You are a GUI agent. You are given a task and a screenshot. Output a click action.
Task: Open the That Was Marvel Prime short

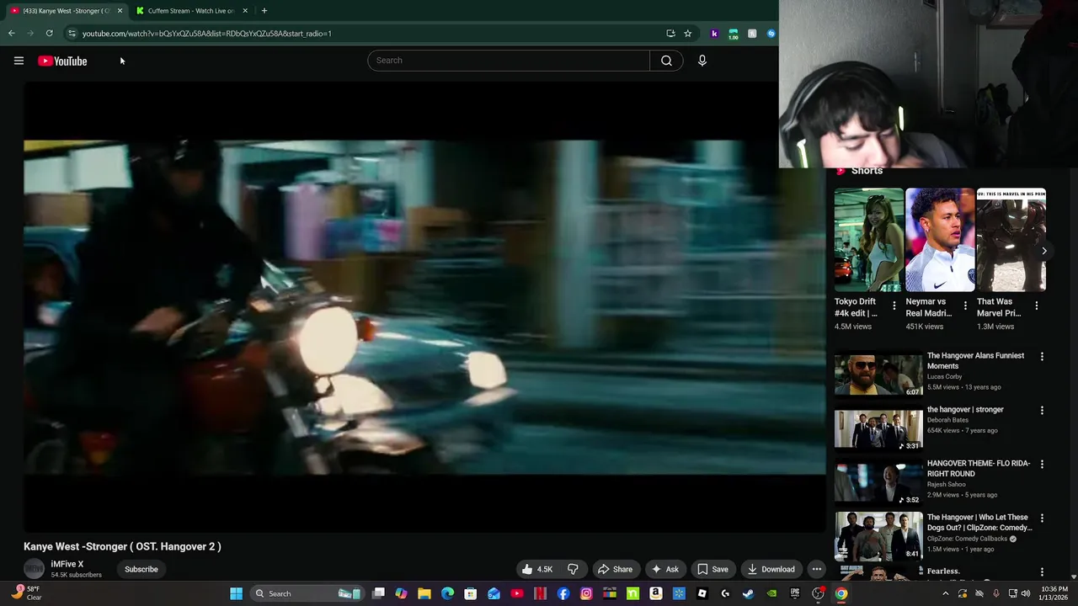pos(1011,240)
